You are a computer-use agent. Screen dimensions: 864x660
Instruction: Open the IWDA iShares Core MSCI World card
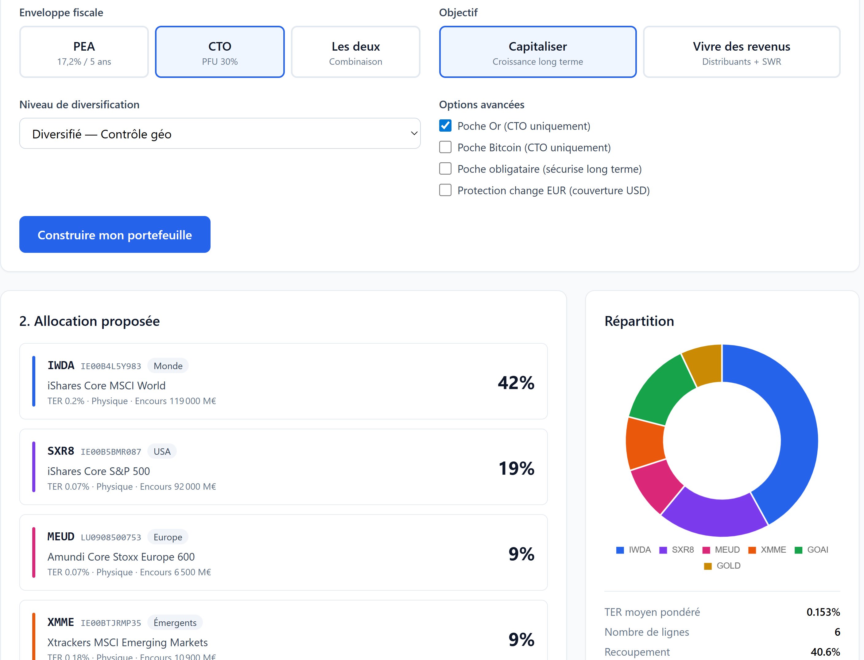coord(283,381)
